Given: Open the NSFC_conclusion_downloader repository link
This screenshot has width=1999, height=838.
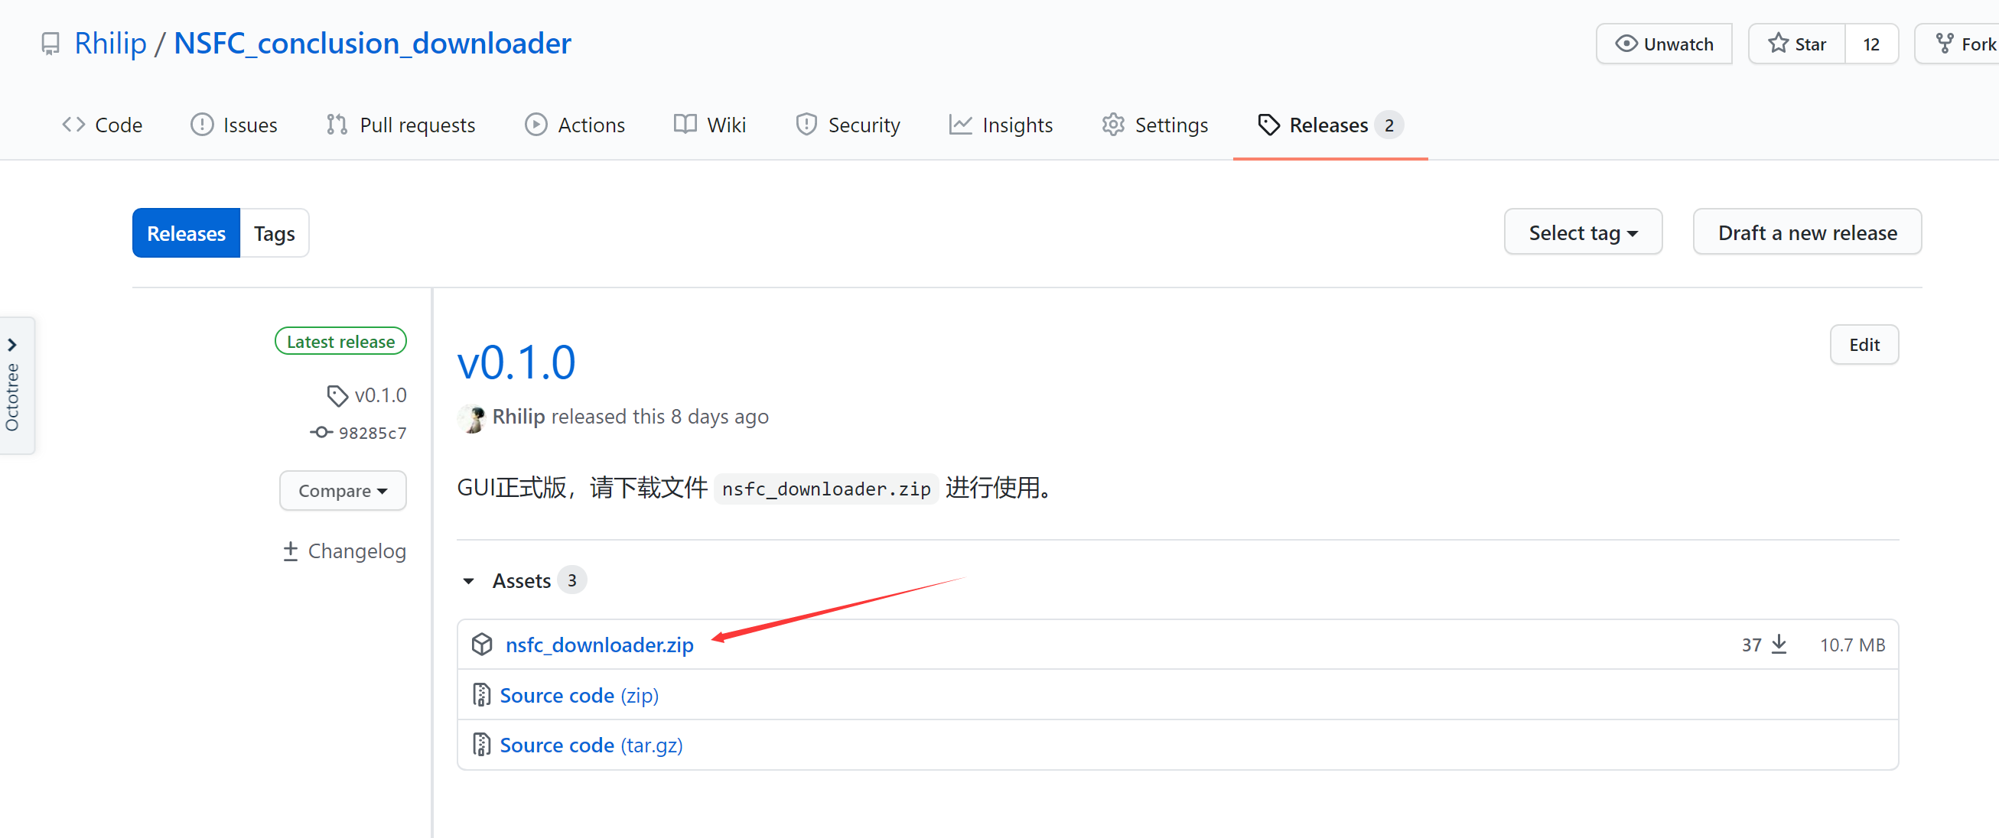Looking at the screenshot, I should click(373, 44).
